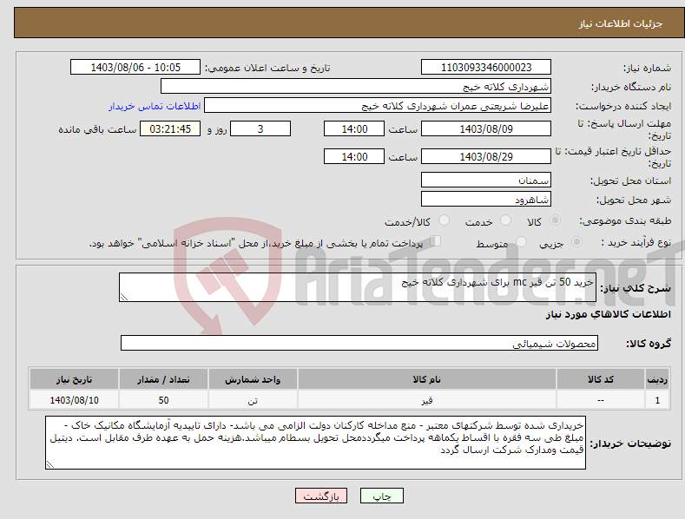The width and height of the screenshot is (685, 519).
Task: Click the announcement date field 1403/08/06 - 10:05
Action: click(135, 68)
